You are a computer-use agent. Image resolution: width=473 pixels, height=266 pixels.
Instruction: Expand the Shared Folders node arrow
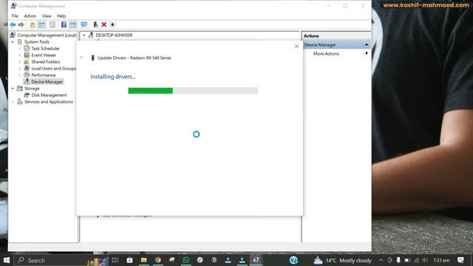(x=20, y=62)
